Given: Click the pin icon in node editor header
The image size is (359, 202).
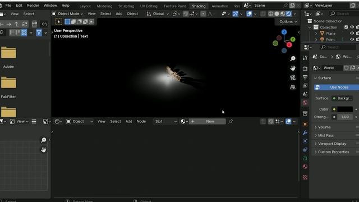Looking at the screenshot, I should (231, 121).
